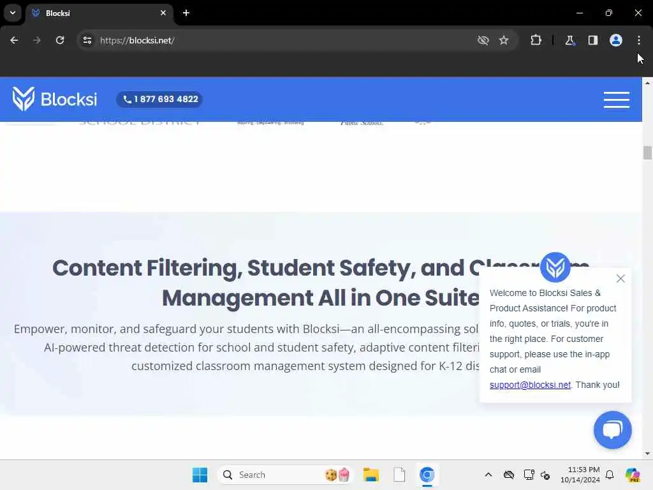Go forward to next page
This screenshot has width=653, height=490.
(x=37, y=40)
